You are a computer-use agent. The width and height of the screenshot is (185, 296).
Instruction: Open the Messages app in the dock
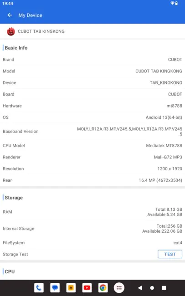[x=55, y=288]
